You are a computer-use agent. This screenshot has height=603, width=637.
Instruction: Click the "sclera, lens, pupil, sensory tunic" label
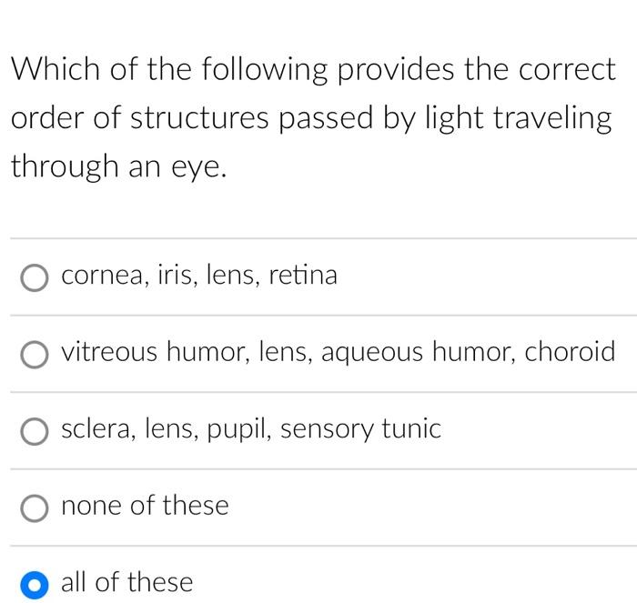(x=251, y=428)
